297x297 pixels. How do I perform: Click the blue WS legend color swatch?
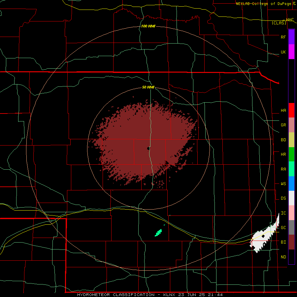pos(291,183)
